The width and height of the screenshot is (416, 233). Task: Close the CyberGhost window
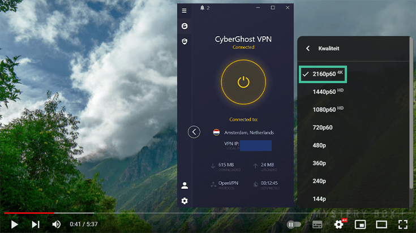(288, 8)
